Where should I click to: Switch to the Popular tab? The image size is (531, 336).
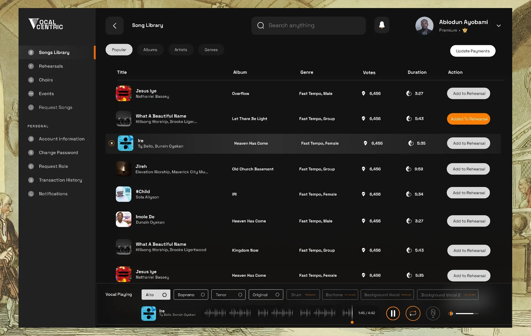click(x=119, y=50)
